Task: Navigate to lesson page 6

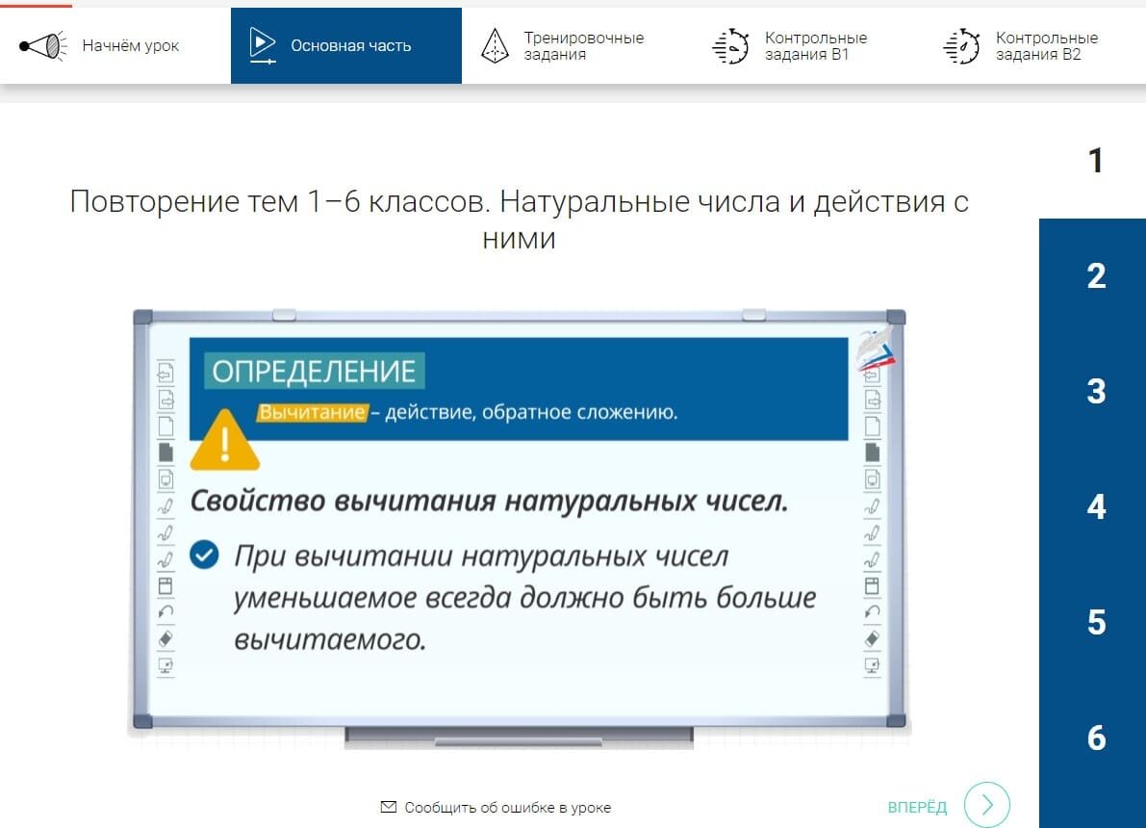Action: click(x=1094, y=738)
